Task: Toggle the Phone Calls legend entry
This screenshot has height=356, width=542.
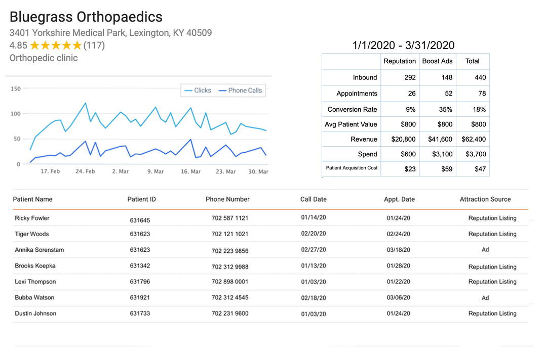Action: 241,91
